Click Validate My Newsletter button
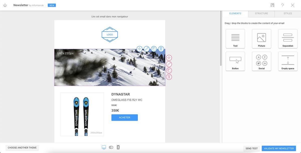This screenshot has width=301, height=153. point(279,148)
